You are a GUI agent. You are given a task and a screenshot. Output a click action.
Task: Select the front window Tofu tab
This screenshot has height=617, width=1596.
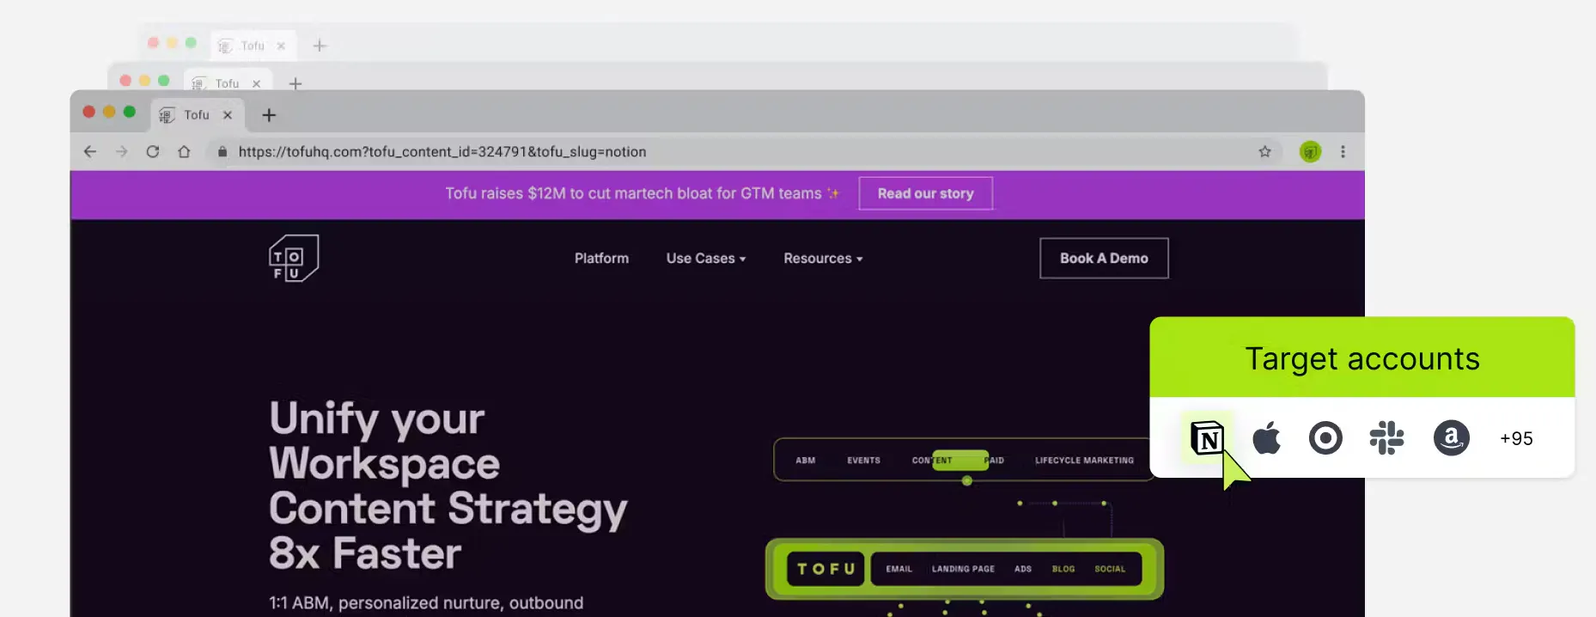pos(198,115)
